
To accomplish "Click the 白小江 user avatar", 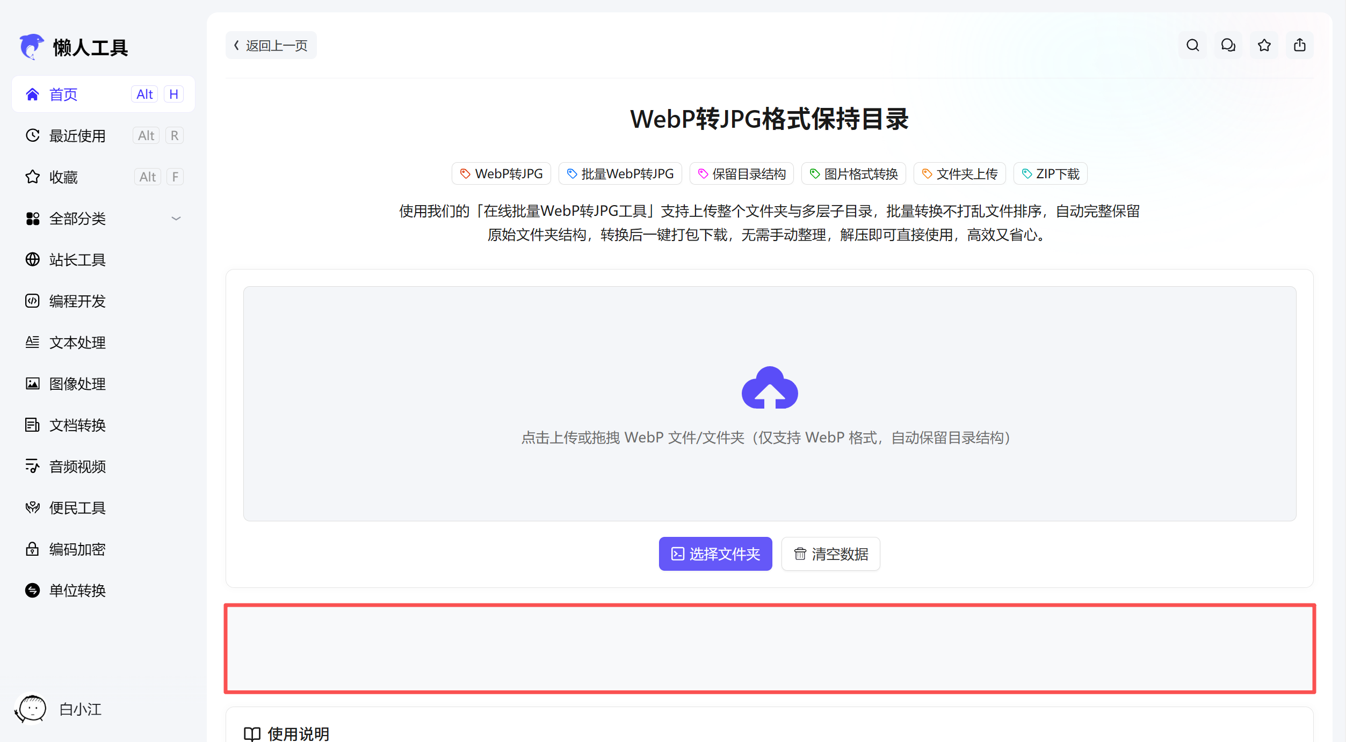I will pos(31,709).
